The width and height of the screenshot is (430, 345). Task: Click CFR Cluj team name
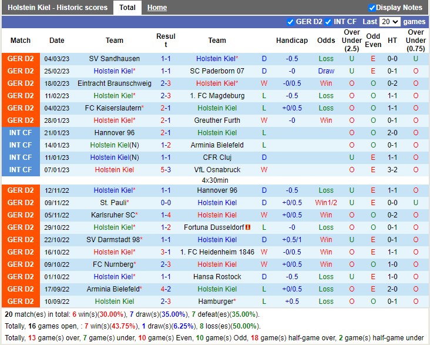(x=217, y=158)
